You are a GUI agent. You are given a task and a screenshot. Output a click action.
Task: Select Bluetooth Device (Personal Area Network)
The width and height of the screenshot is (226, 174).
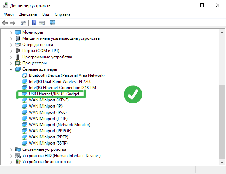pos(67,75)
